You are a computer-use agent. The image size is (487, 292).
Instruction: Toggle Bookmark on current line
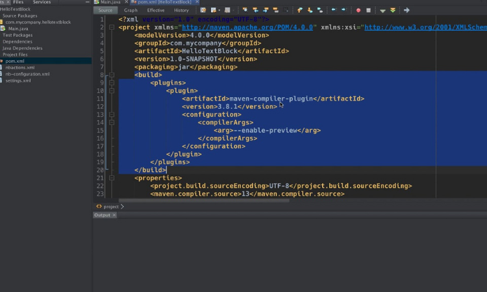coord(320,10)
